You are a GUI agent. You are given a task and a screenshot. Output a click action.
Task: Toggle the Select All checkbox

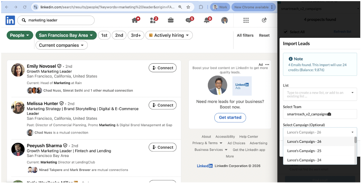coord(285,32)
